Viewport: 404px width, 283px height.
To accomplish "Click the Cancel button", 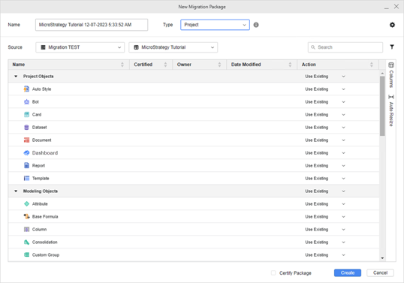I will tap(380, 273).
